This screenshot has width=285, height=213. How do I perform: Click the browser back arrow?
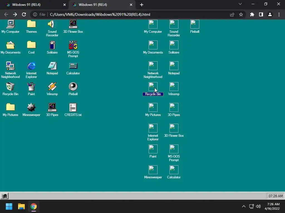click(x=6, y=14)
